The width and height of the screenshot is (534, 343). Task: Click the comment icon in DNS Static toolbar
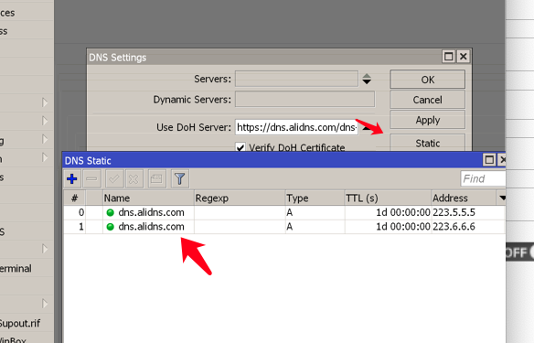(x=156, y=179)
